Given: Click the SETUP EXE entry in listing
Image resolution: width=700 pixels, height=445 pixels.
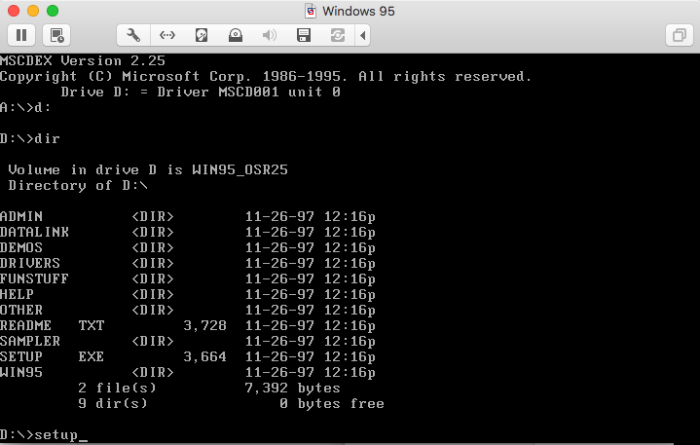Looking at the screenshot, I should pos(53,356).
